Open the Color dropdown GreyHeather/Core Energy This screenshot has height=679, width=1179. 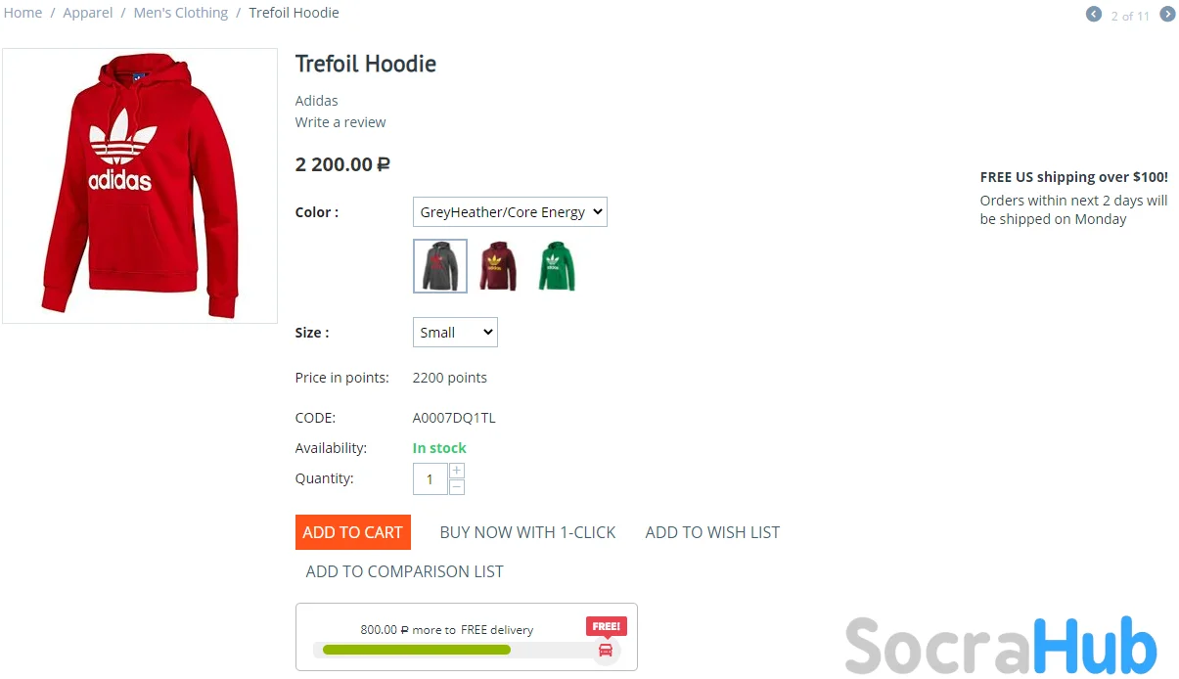[510, 212]
